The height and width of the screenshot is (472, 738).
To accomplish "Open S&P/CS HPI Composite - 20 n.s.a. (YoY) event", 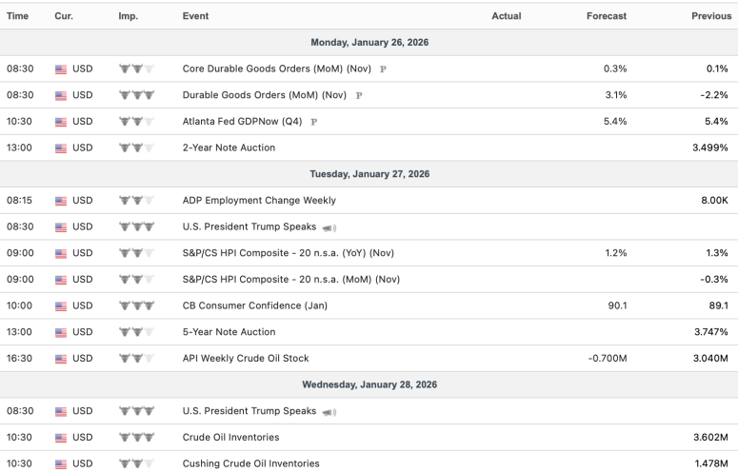I will tap(288, 253).
